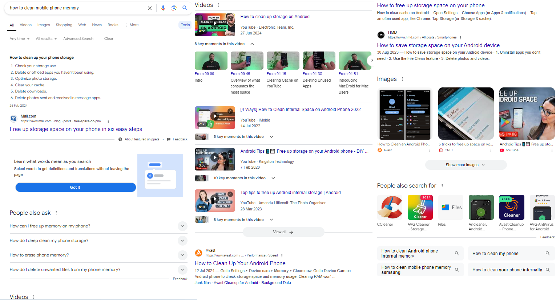Viewport: 556px width, 300px height.
Task: Click search icon on 'How to clean your phone internally'
Action: pos(548,270)
